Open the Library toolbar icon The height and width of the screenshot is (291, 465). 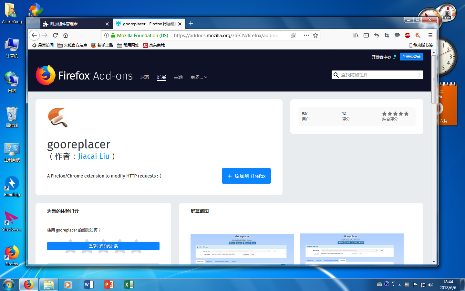click(x=356, y=35)
